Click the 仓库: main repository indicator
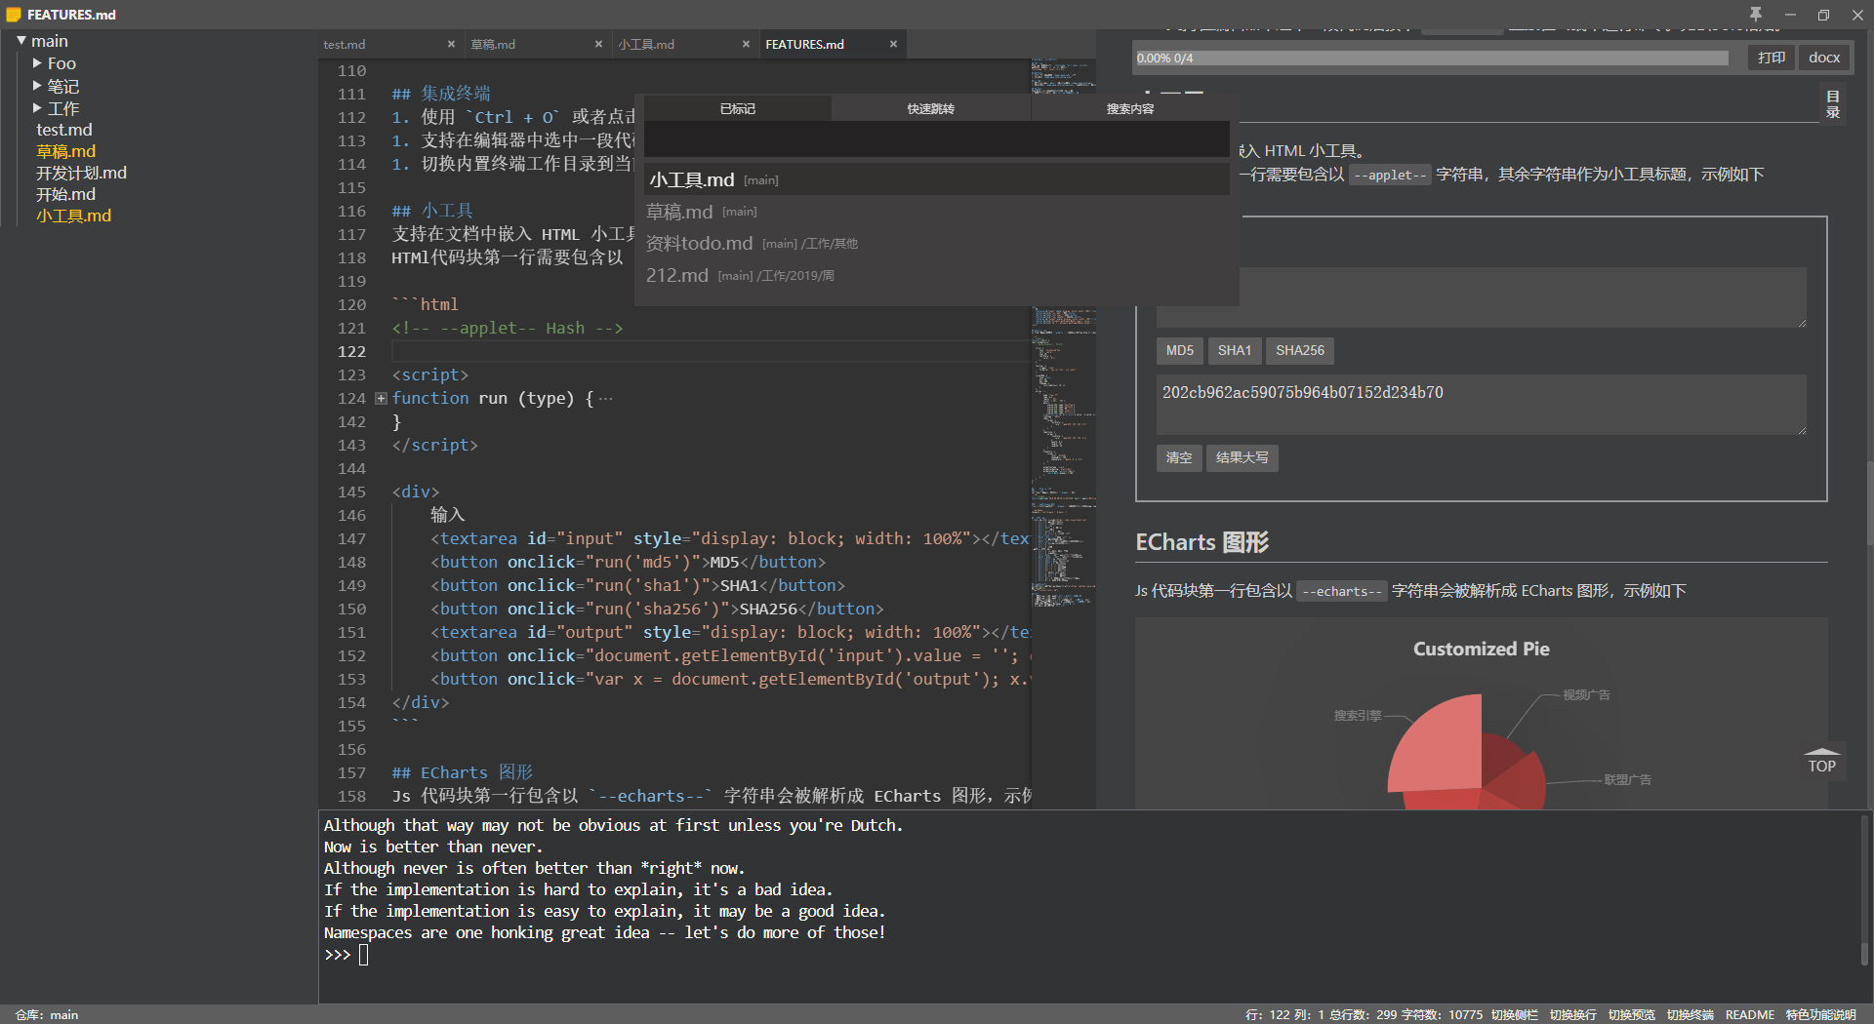This screenshot has height=1024, width=1874. click(x=47, y=1014)
